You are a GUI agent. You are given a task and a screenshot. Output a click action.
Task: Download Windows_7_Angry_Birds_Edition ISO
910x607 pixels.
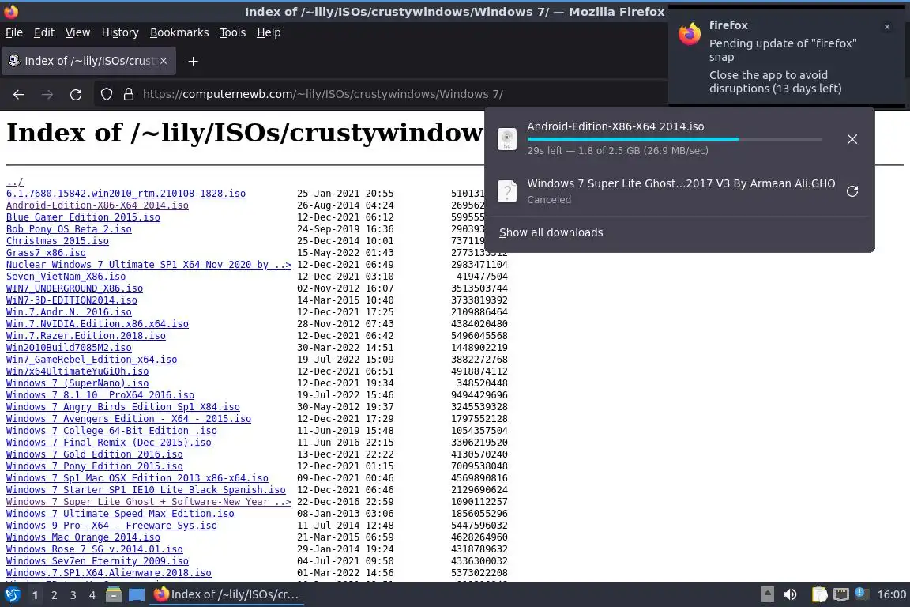point(123,406)
